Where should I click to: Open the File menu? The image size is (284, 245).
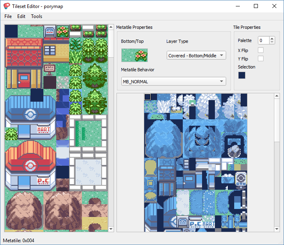(8, 16)
